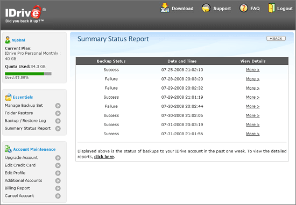Screen dimensions: 296x205
Task: Click Failure status for 07-28-2008 20:03:20
Action: (x=111, y=79)
